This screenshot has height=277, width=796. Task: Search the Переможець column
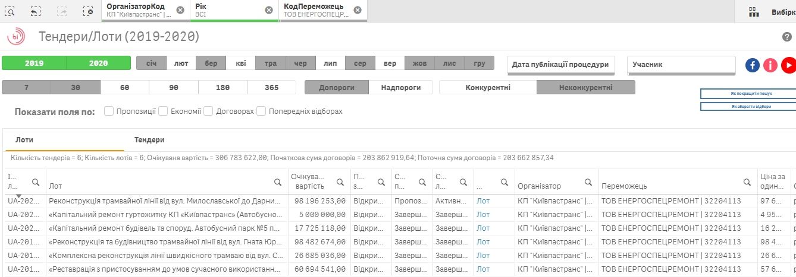coord(747,182)
